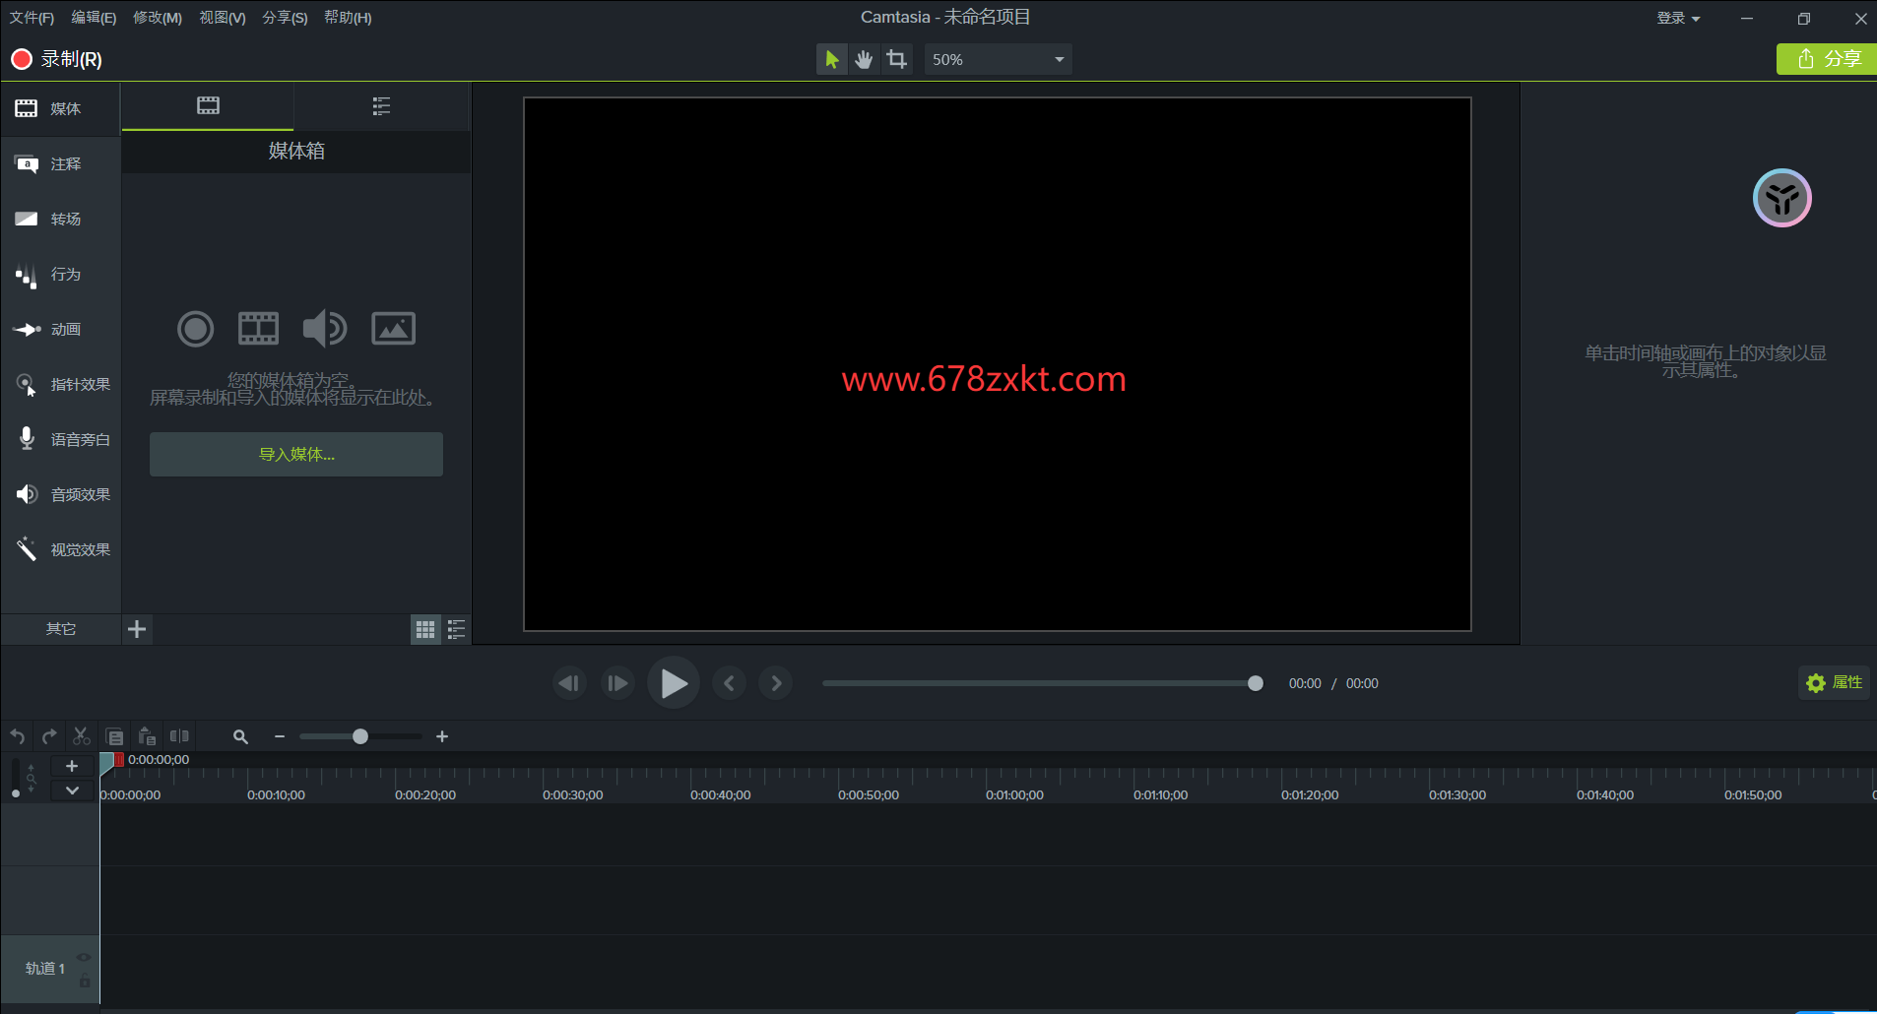
Task: Click the green 分享 share button
Action: coord(1828,59)
